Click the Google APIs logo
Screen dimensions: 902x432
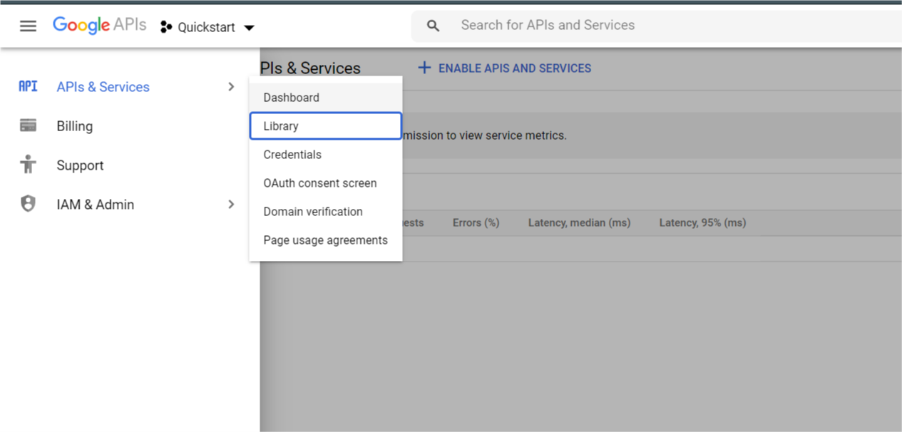(x=99, y=26)
